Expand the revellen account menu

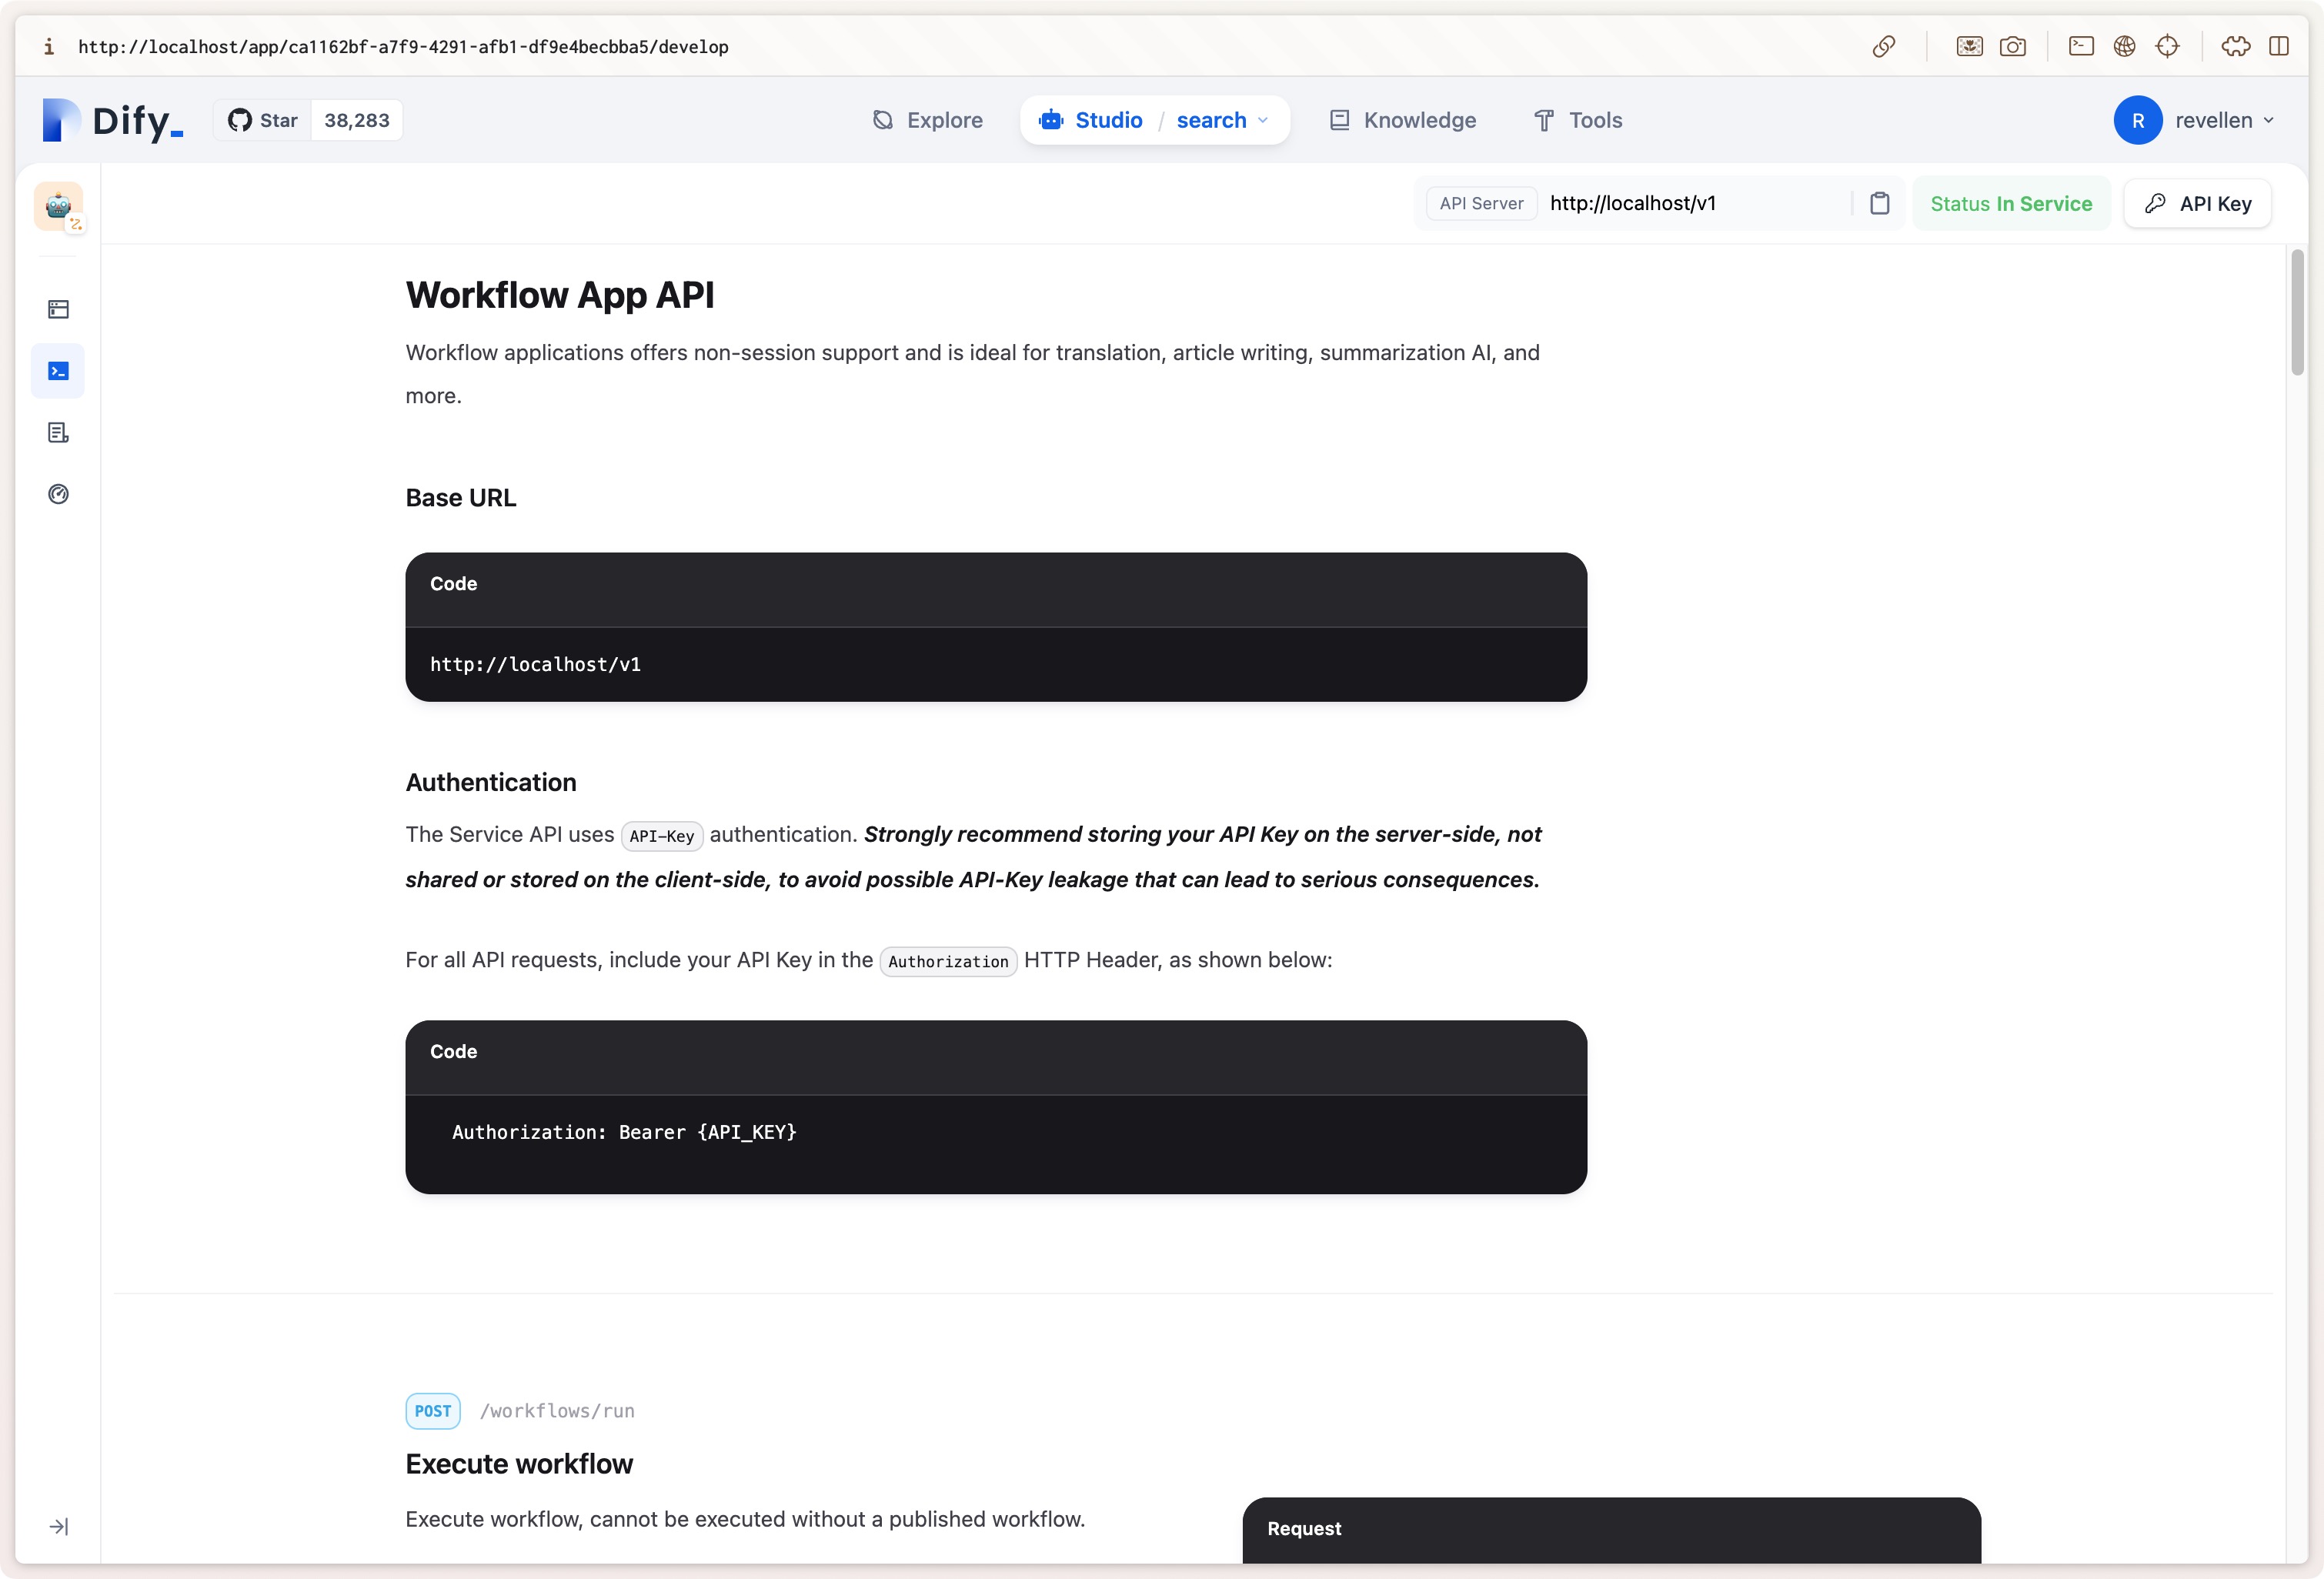tap(2213, 120)
